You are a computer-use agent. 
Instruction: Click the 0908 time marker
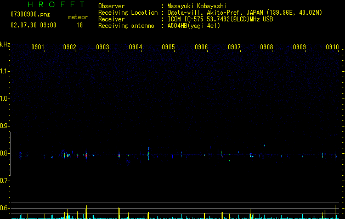[x=267, y=47]
